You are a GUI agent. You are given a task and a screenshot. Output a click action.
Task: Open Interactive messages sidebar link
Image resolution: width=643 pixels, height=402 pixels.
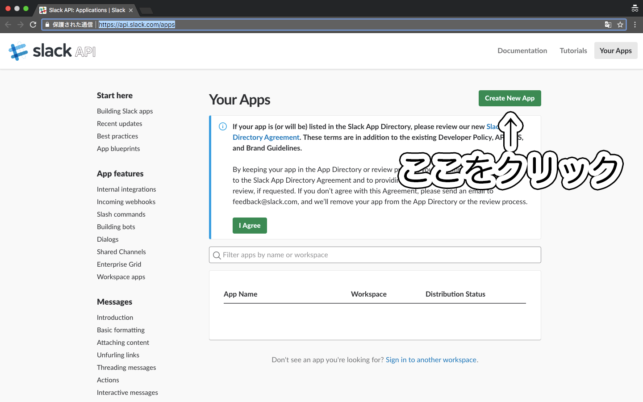click(x=128, y=393)
